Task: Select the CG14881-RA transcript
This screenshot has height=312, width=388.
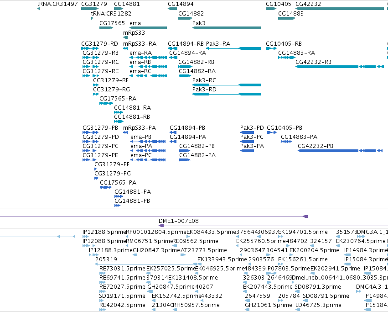Action: (119, 112)
